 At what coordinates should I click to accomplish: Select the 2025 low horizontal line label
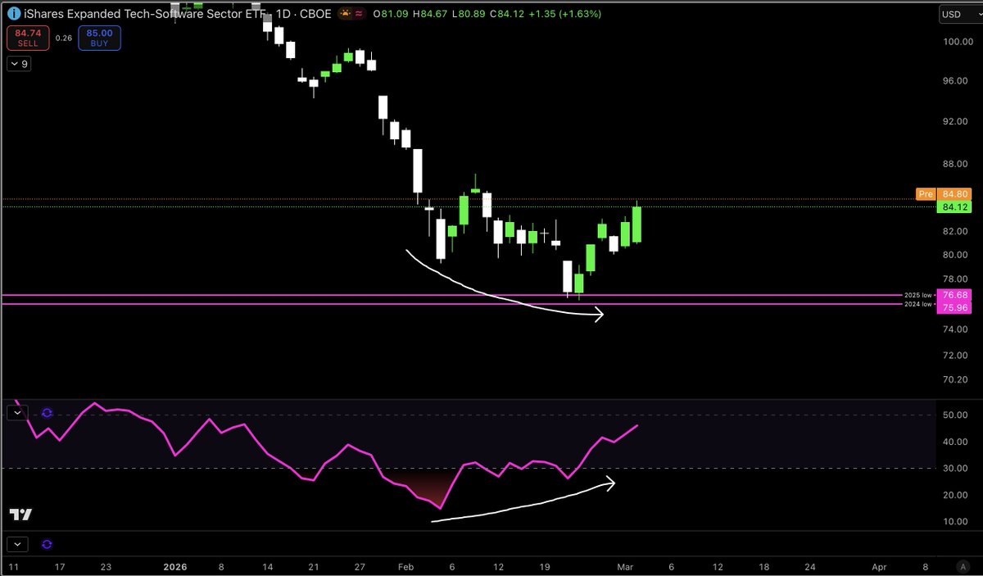pos(918,295)
